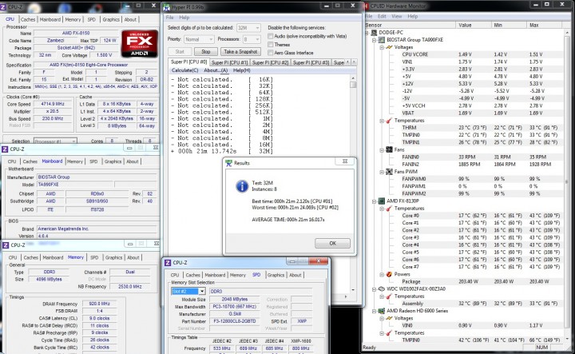The height and width of the screenshot is (354, 575).
Task: Select the AMD Radeon HD 6900 Series icon
Action: (x=382, y=311)
